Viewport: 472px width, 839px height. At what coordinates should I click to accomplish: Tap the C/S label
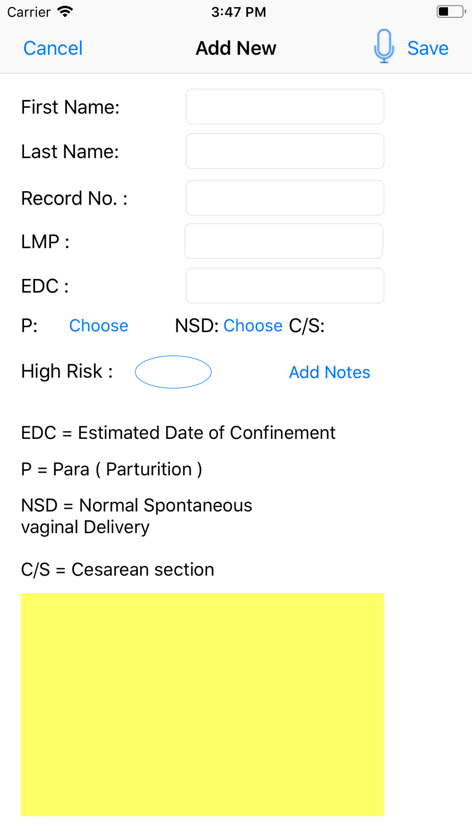click(307, 326)
